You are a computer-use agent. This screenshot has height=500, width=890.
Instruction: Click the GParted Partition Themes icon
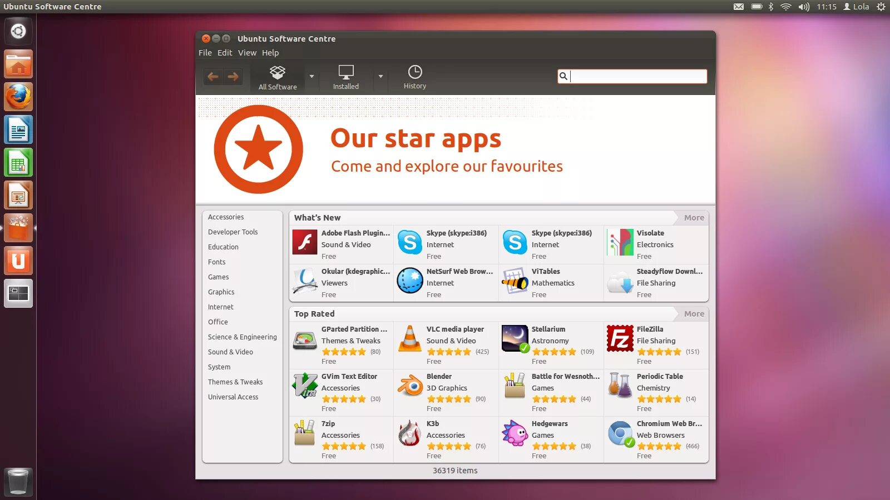pos(304,340)
